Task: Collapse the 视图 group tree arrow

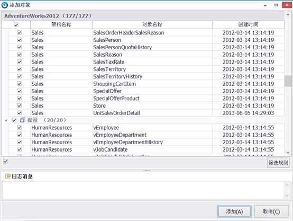Action: 6,120
